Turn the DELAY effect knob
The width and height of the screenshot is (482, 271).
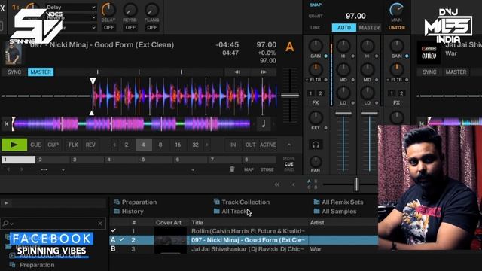[108, 10]
